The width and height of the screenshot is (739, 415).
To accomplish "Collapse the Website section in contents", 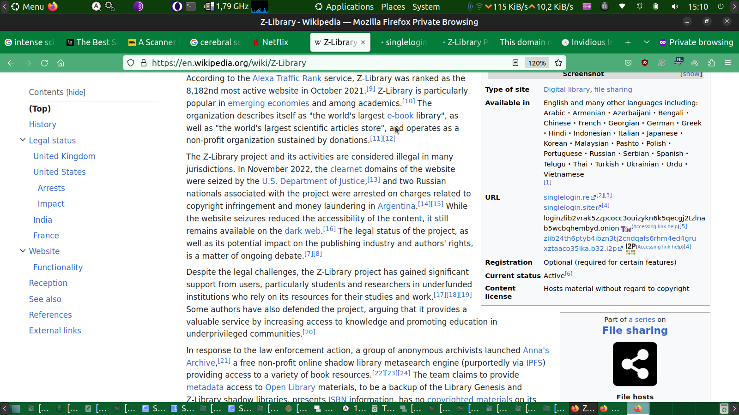I will [x=23, y=251].
